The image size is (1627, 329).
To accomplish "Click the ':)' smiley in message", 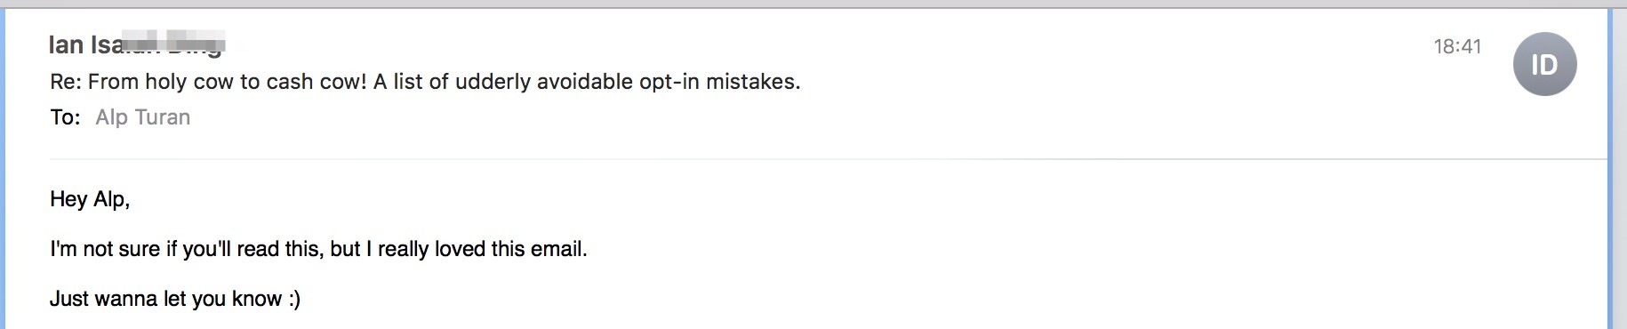I will tap(294, 299).
